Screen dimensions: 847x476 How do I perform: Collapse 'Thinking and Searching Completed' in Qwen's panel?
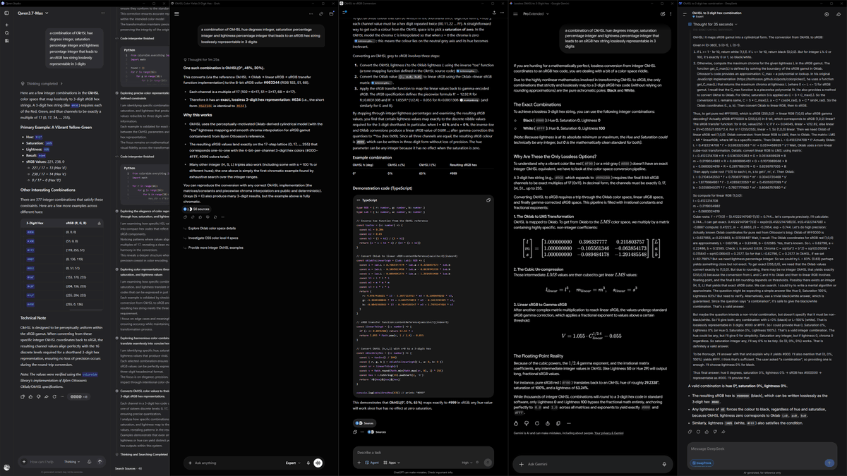[x=141, y=454]
